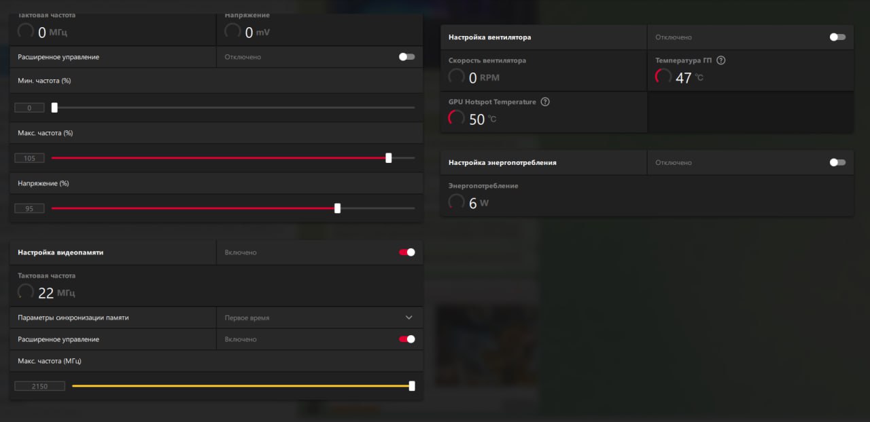The height and width of the screenshot is (422, 870).
Task: Click Мин. частота value field showing 0
Action: tap(29, 108)
